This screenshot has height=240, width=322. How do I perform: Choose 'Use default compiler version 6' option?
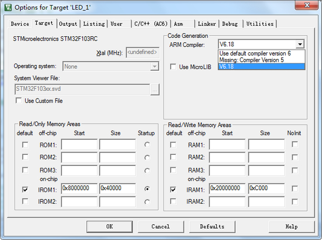(261, 53)
